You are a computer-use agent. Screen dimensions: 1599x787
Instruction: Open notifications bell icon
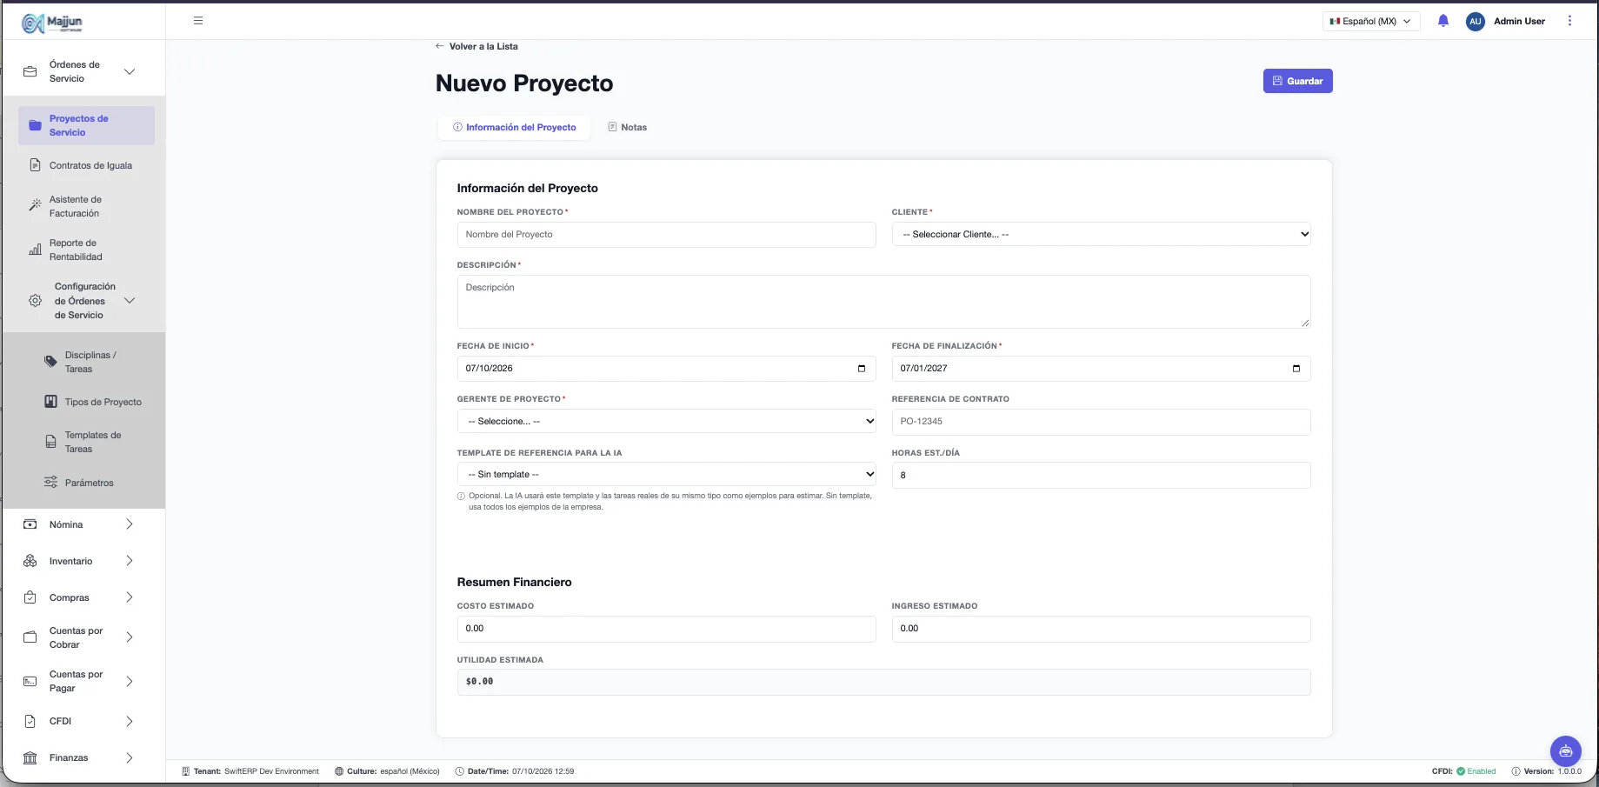point(1443,21)
